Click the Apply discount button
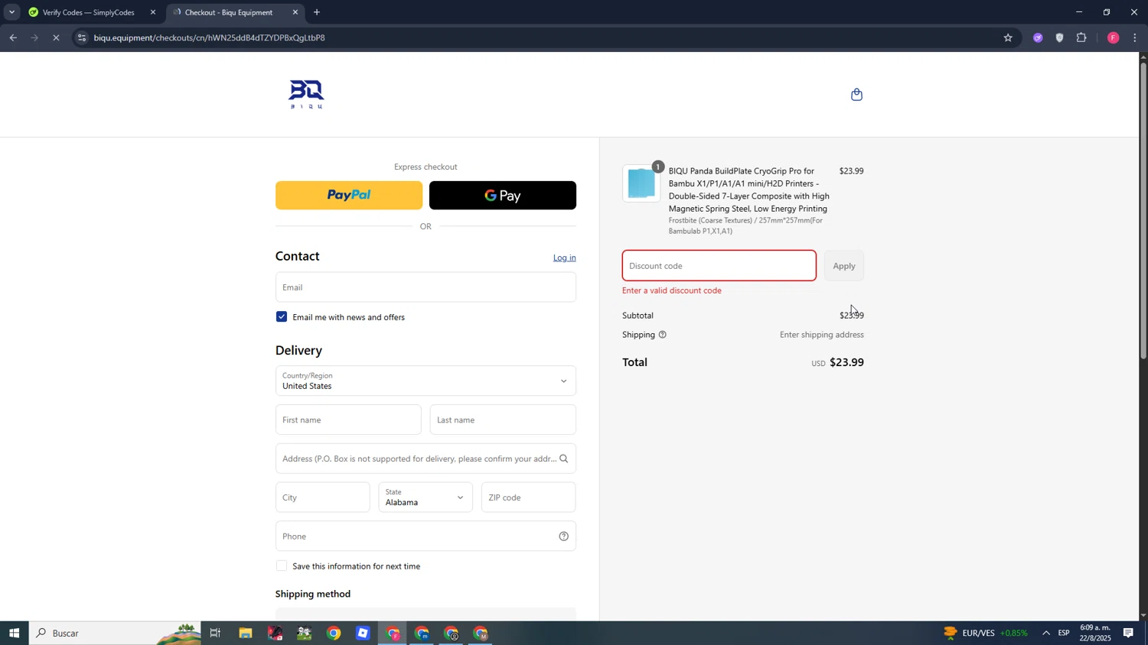Screen dimensions: 1148x645 click(844, 266)
